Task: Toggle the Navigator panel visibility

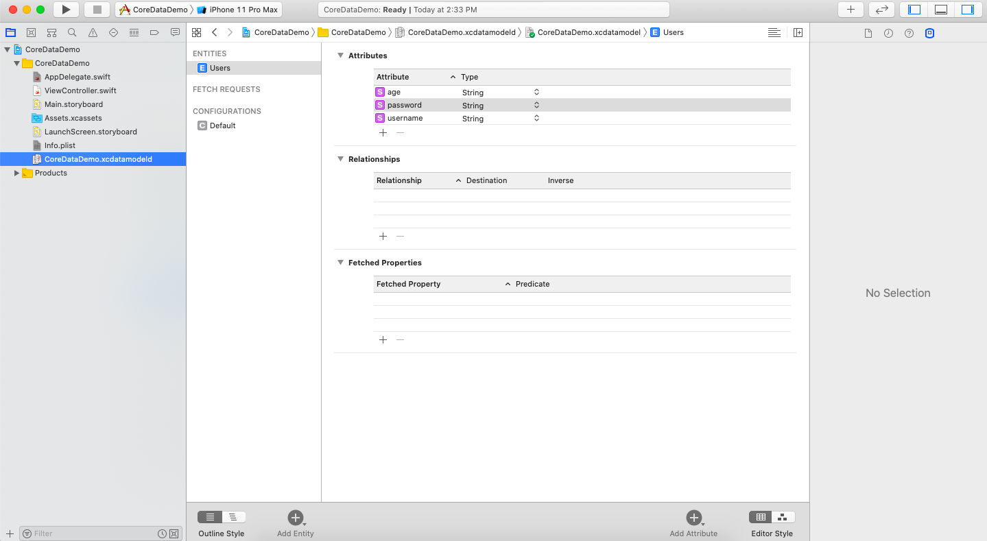Action: pos(914,10)
